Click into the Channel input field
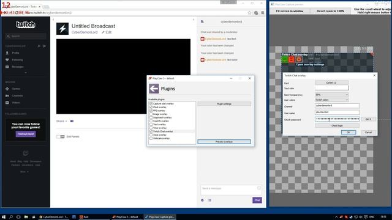The image size is (392, 220). 337,106
